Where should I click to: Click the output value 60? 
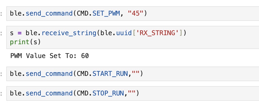pos(85,56)
